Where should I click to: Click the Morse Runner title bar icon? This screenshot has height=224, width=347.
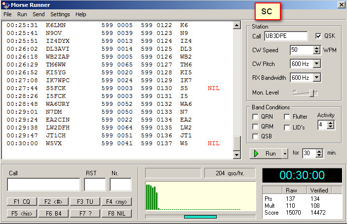pyautogui.click(x=5, y=5)
